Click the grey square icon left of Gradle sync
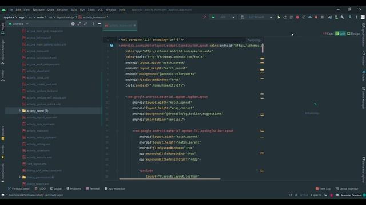366x205 pixels. coord(322,17)
